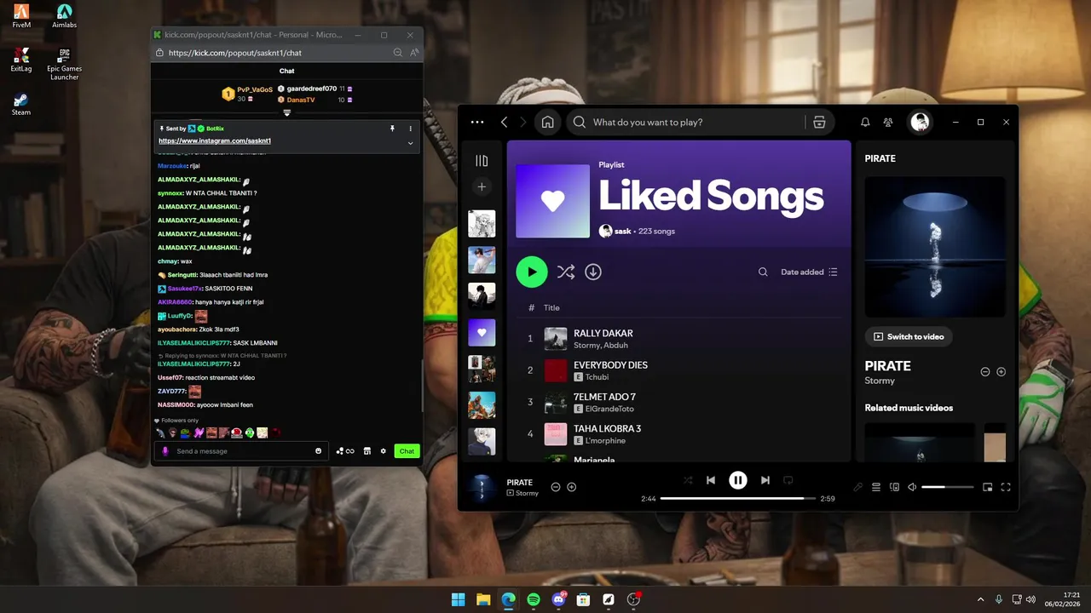Open the artist link L'morphine
Viewport: 1091px width, 613px height.
point(605,441)
